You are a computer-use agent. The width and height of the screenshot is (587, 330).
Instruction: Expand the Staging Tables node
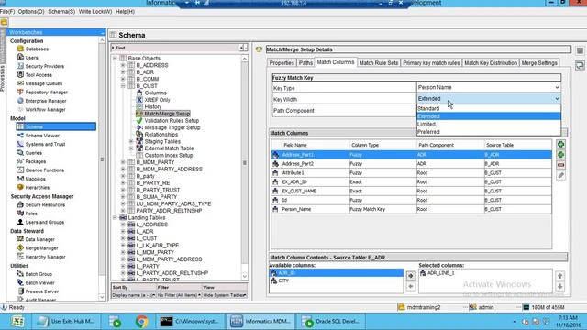[x=131, y=141]
